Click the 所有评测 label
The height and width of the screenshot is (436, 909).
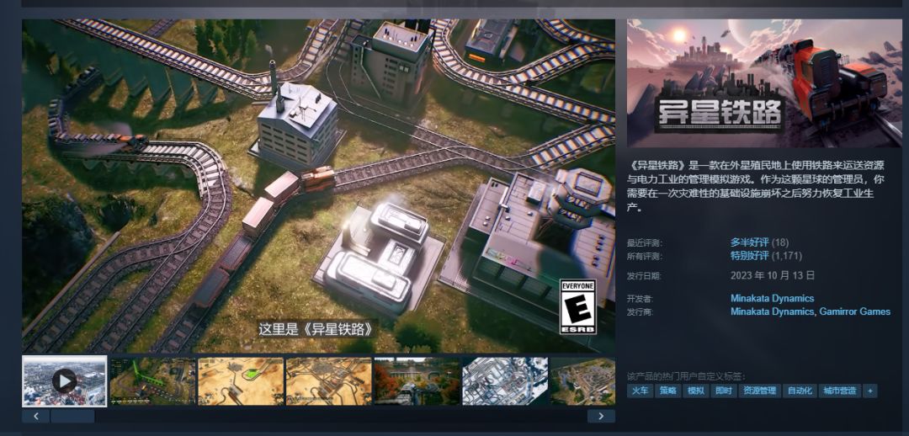pyautogui.click(x=644, y=256)
